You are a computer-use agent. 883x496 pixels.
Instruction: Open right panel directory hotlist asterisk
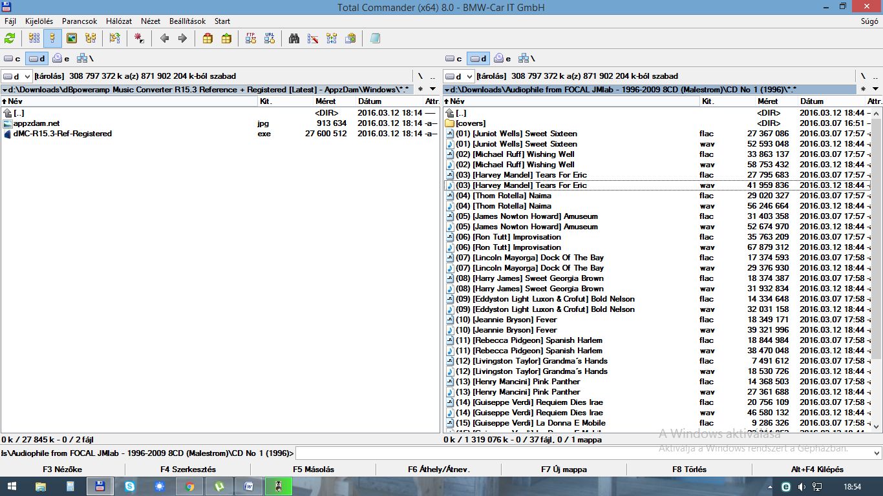863,90
